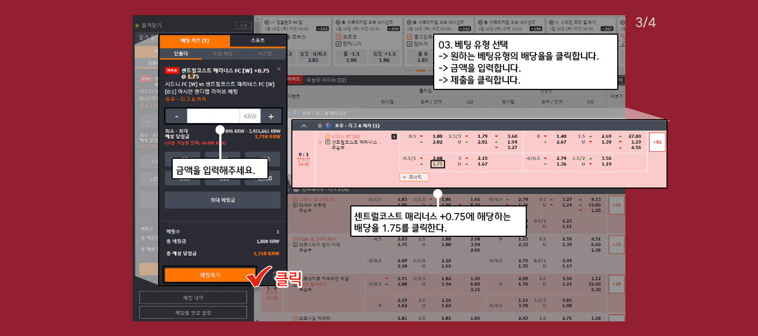The height and width of the screenshot is (336, 758).
Task: Click the orange 베팅하기 button
Action: [210, 275]
